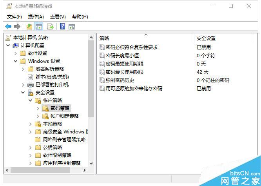
Task: Click the Export list toolbar icon
Action: pos(51,26)
